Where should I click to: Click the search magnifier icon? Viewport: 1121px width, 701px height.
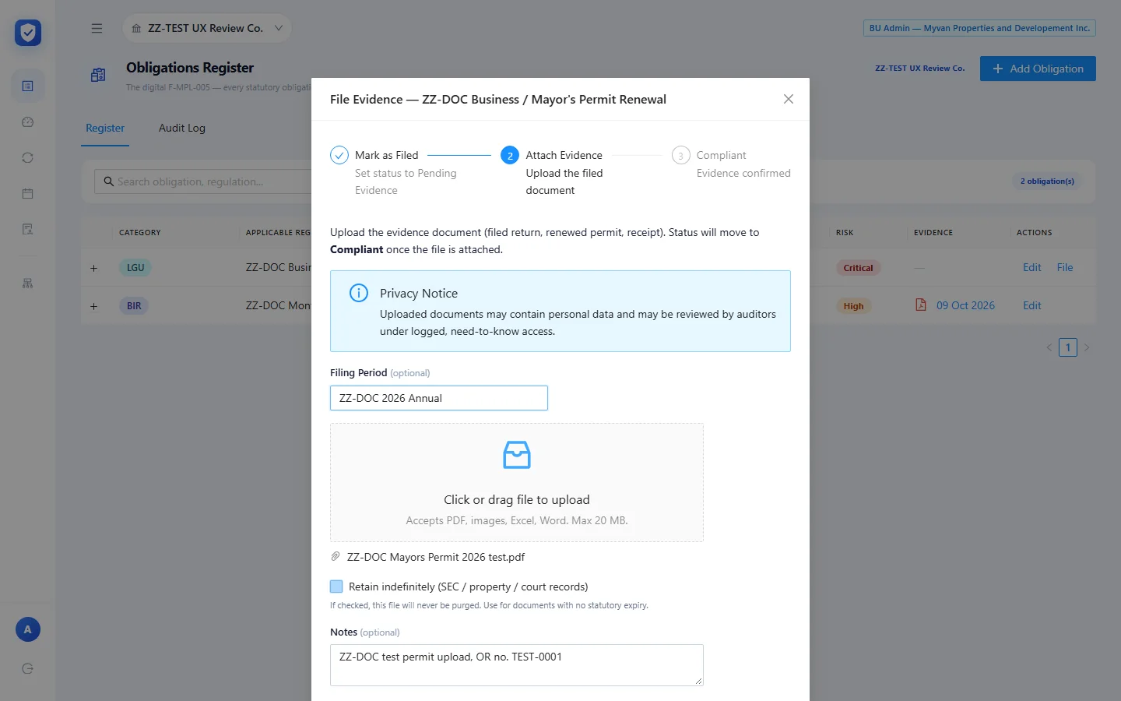point(109,181)
